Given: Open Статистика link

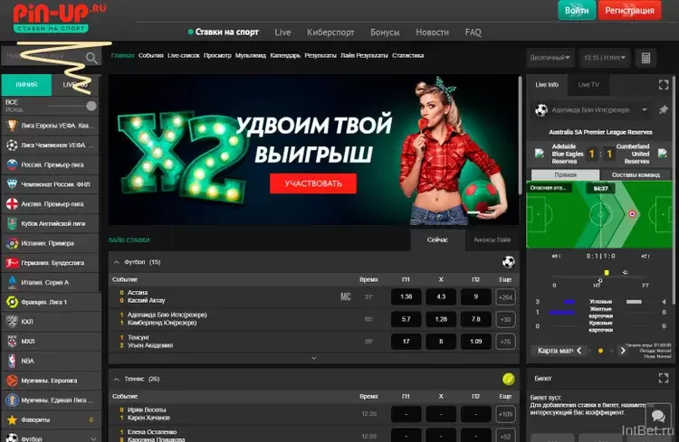Looking at the screenshot, I should click(x=407, y=55).
